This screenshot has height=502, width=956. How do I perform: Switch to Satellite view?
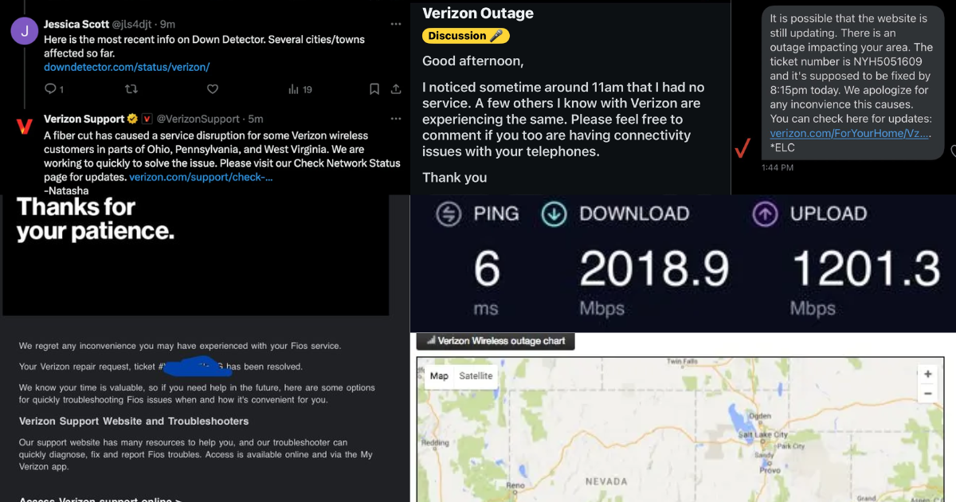[x=476, y=376]
